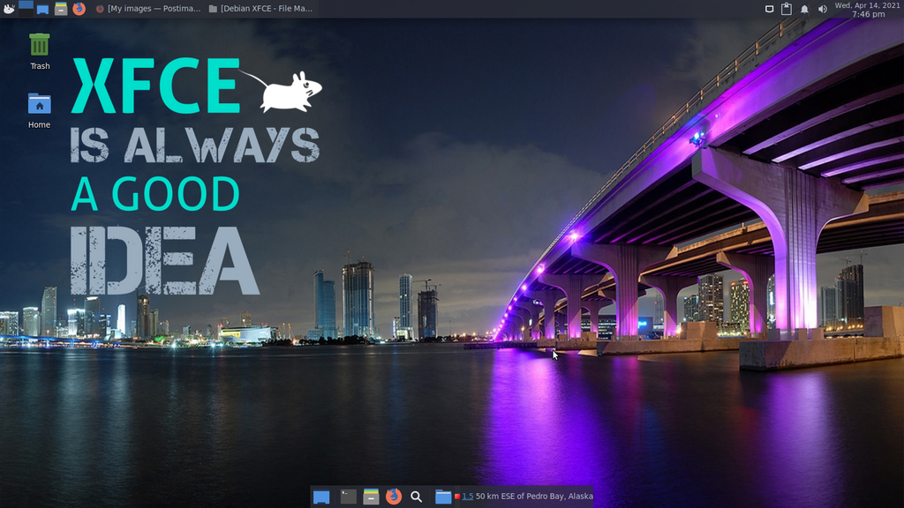
Task: Launch terminal from bottom dock
Action: click(x=348, y=496)
